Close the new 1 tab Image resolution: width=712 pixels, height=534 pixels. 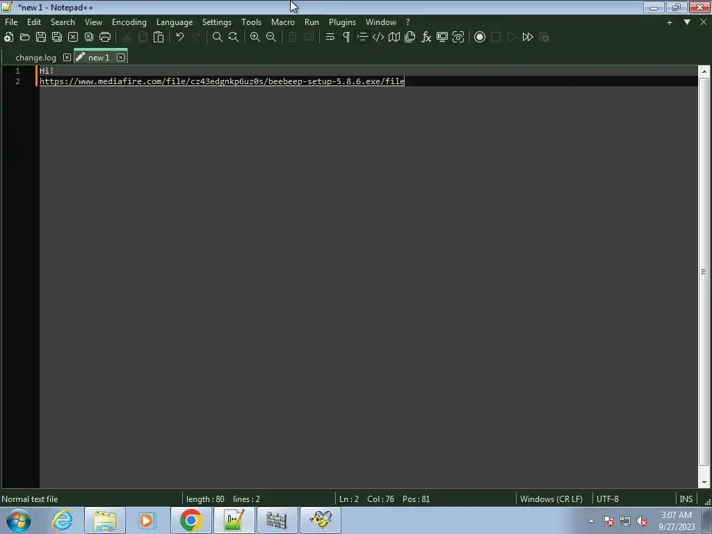point(120,58)
